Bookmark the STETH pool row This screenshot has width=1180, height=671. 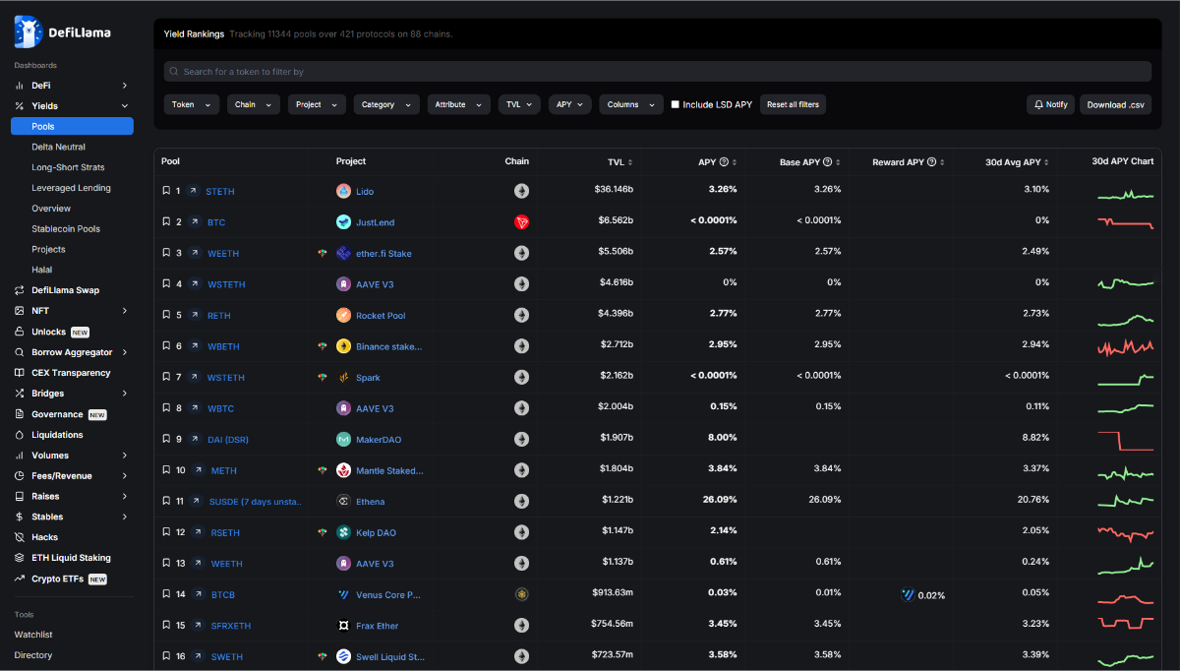(x=166, y=191)
